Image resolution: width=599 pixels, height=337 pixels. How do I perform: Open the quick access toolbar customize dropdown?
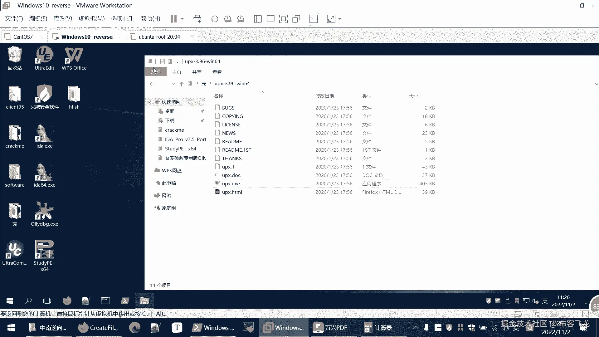(177, 61)
